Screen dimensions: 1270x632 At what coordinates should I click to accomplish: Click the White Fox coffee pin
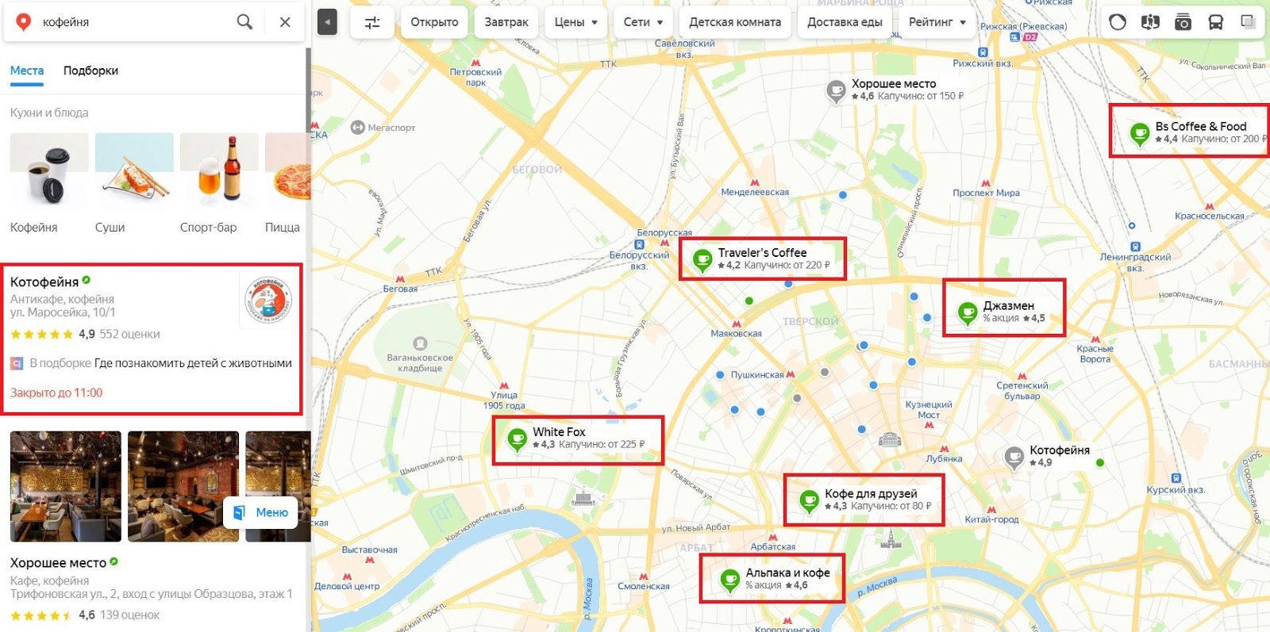pos(517,439)
